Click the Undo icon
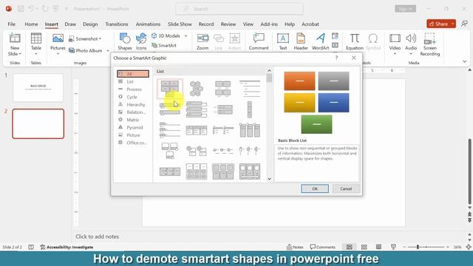This screenshot has width=473, height=266. [31, 9]
